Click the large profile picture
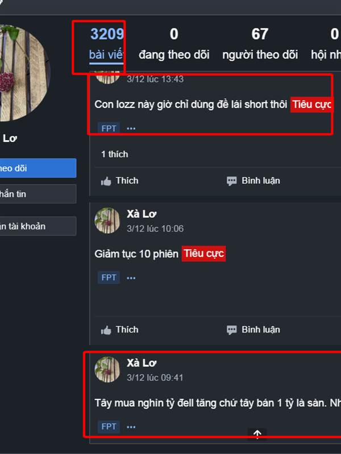This screenshot has width=341, height=454. pos(24,73)
